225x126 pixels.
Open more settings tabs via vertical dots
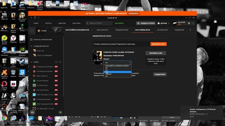[190, 30]
